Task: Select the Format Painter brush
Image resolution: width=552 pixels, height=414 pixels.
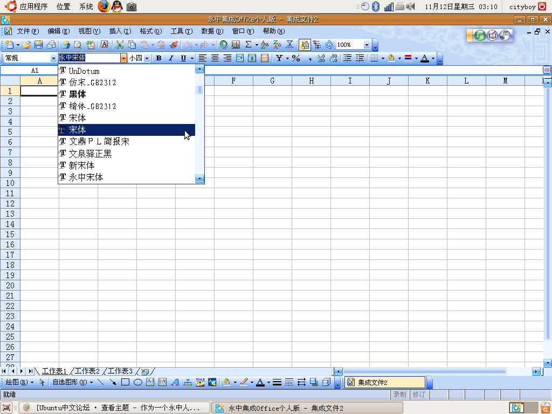Action: 174,45
